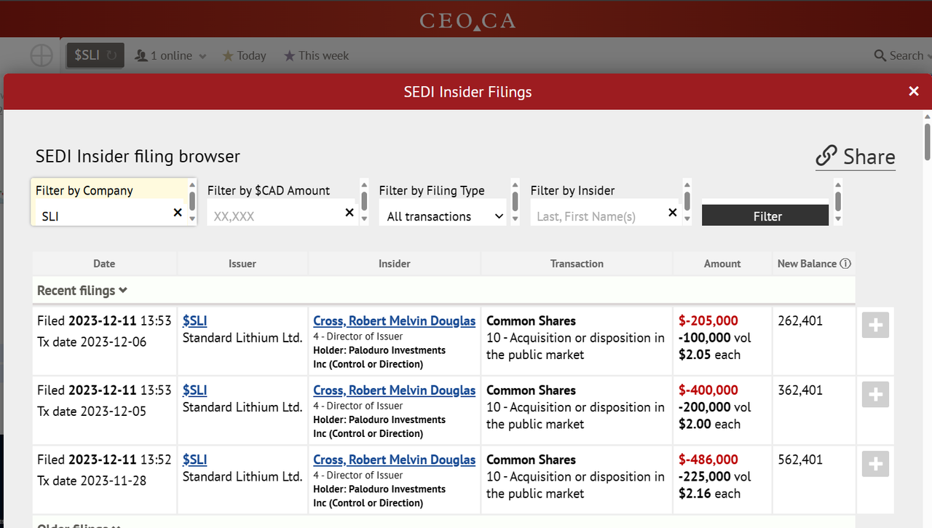This screenshot has width=932, height=528.
Task: Click the Insider column header
Action: pyautogui.click(x=395, y=264)
